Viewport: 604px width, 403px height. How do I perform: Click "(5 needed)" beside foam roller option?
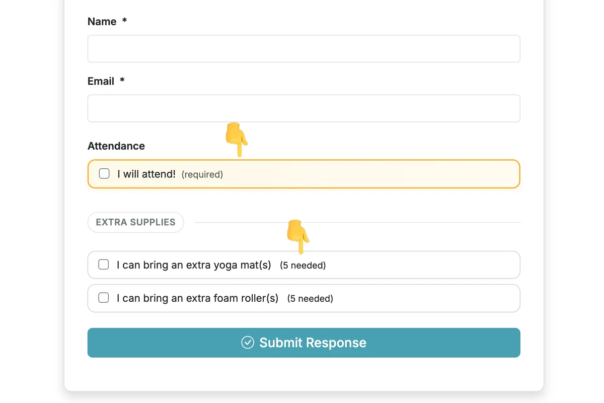(310, 298)
